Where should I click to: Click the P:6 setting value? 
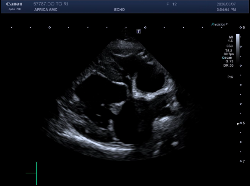[x=230, y=77]
